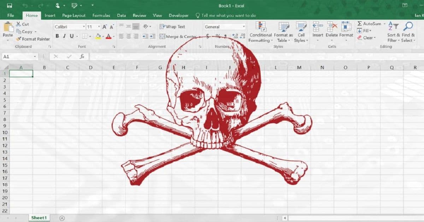
Task: Click the Decrease Indent icon
Action: [145, 36]
